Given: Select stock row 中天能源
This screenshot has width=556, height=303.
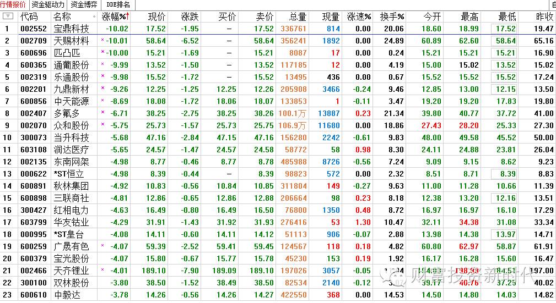Looking at the screenshot, I should tap(278, 101).
